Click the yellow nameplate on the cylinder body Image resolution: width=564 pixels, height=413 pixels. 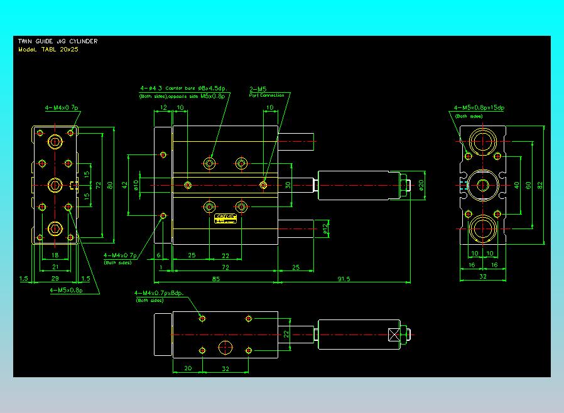pos(225,217)
